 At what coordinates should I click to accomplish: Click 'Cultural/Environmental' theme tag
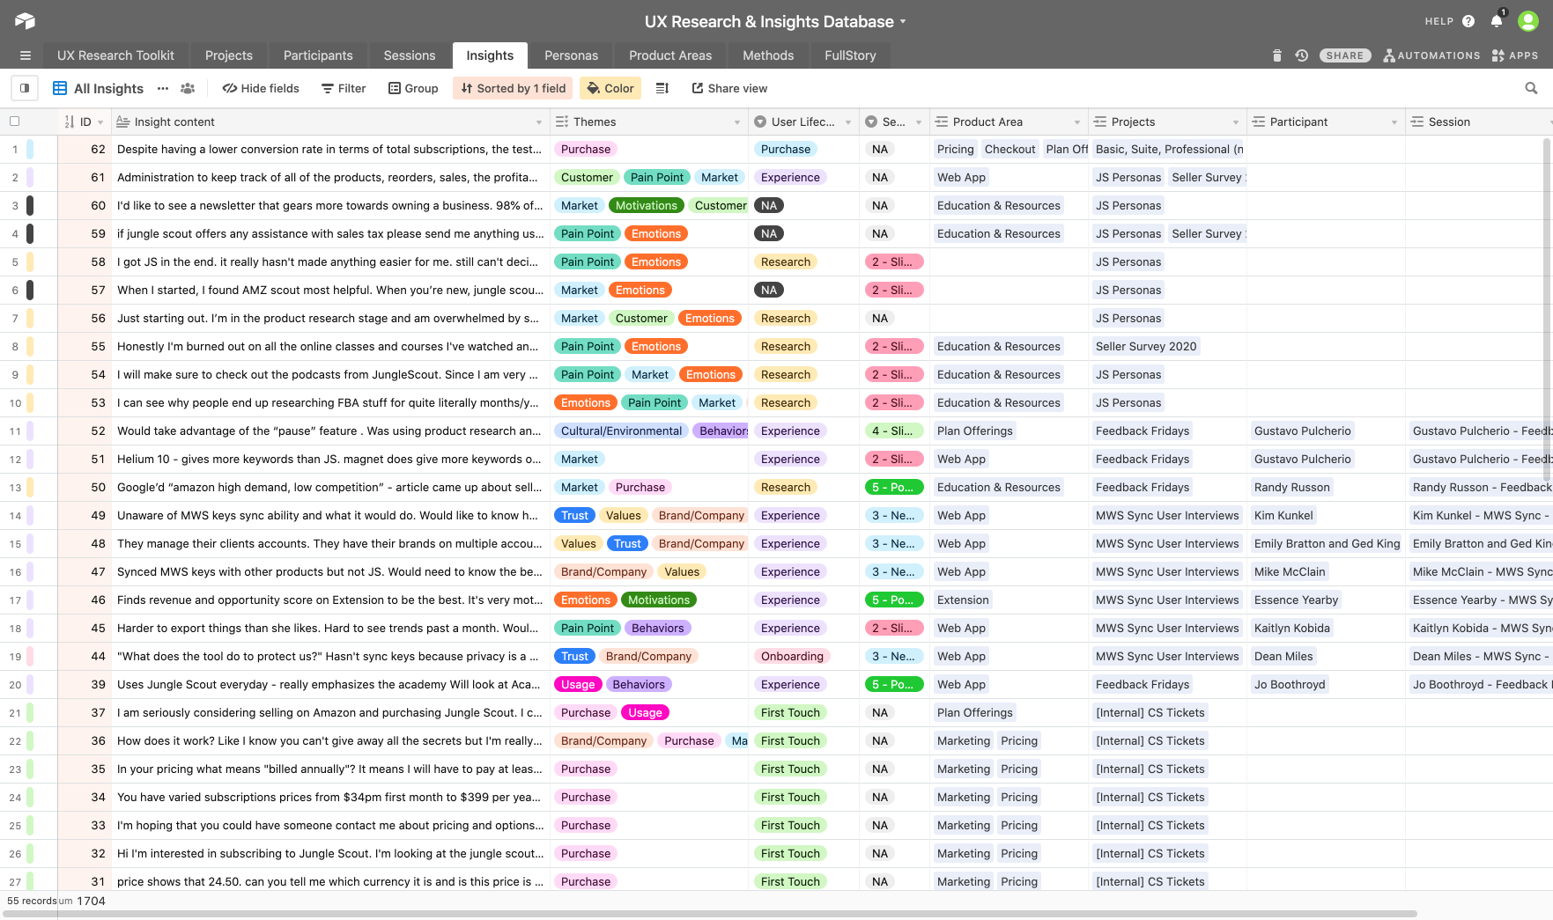point(621,431)
